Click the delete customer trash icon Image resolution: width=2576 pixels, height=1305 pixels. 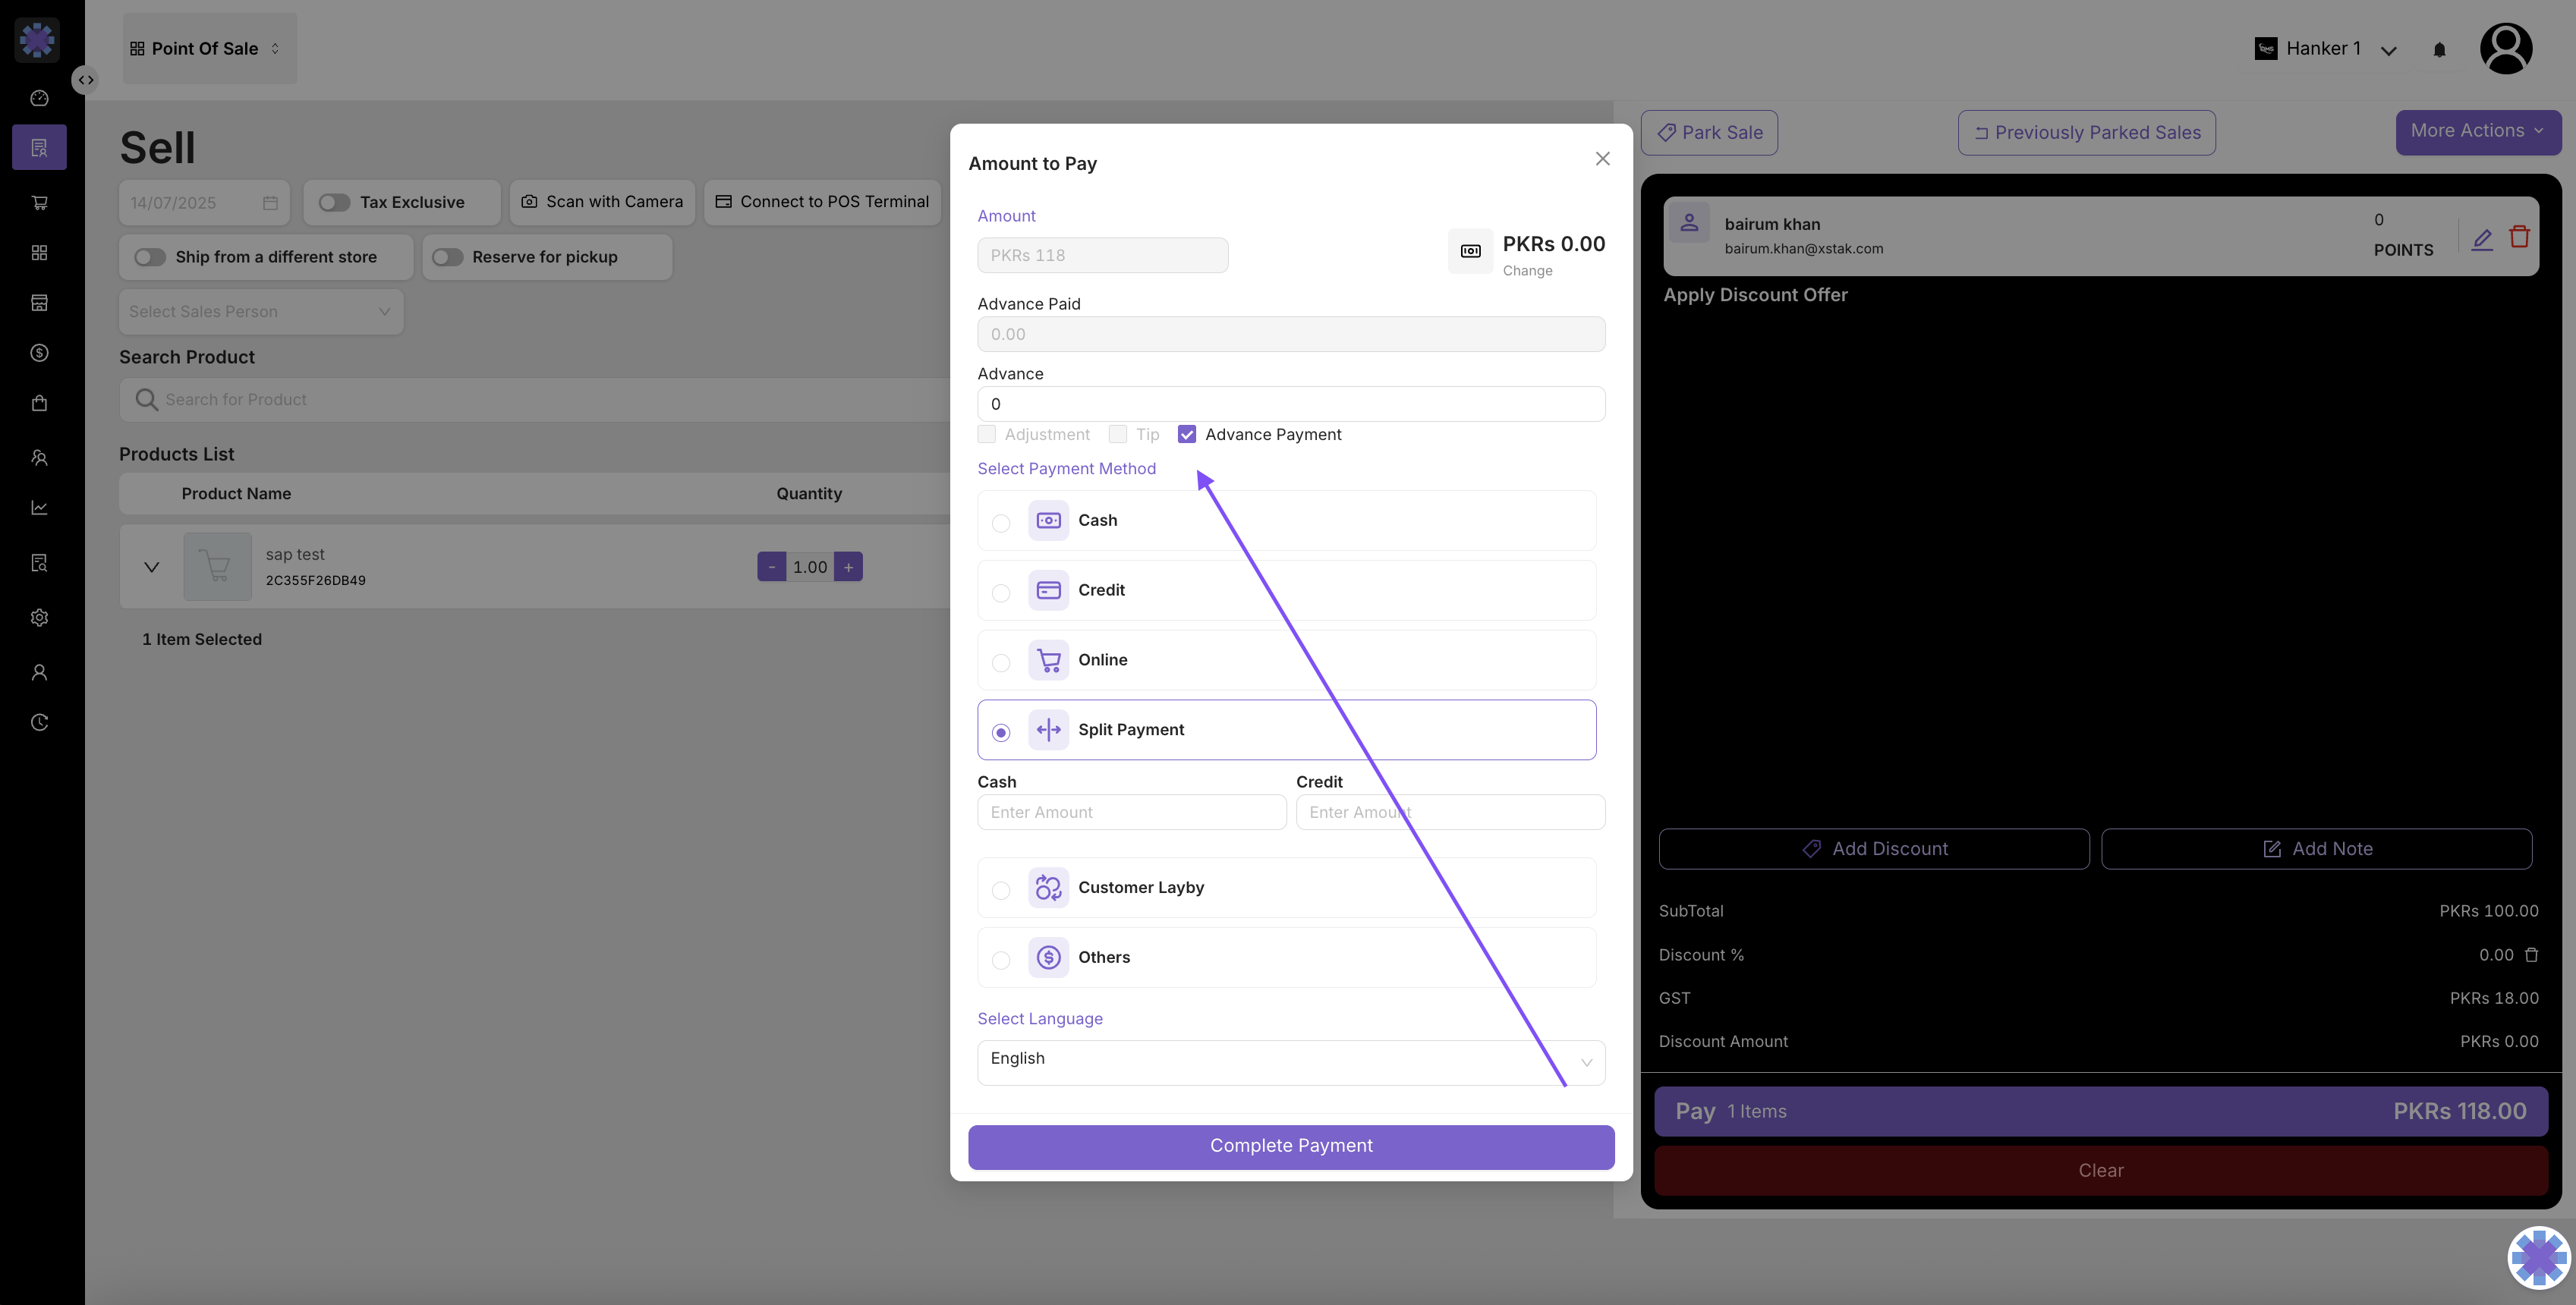coord(2519,237)
